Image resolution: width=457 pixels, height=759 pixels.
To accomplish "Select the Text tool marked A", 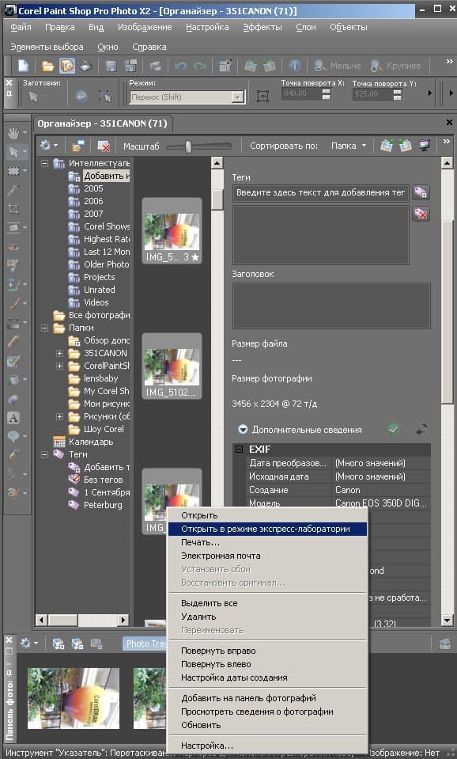I will (x=13, y=418).
